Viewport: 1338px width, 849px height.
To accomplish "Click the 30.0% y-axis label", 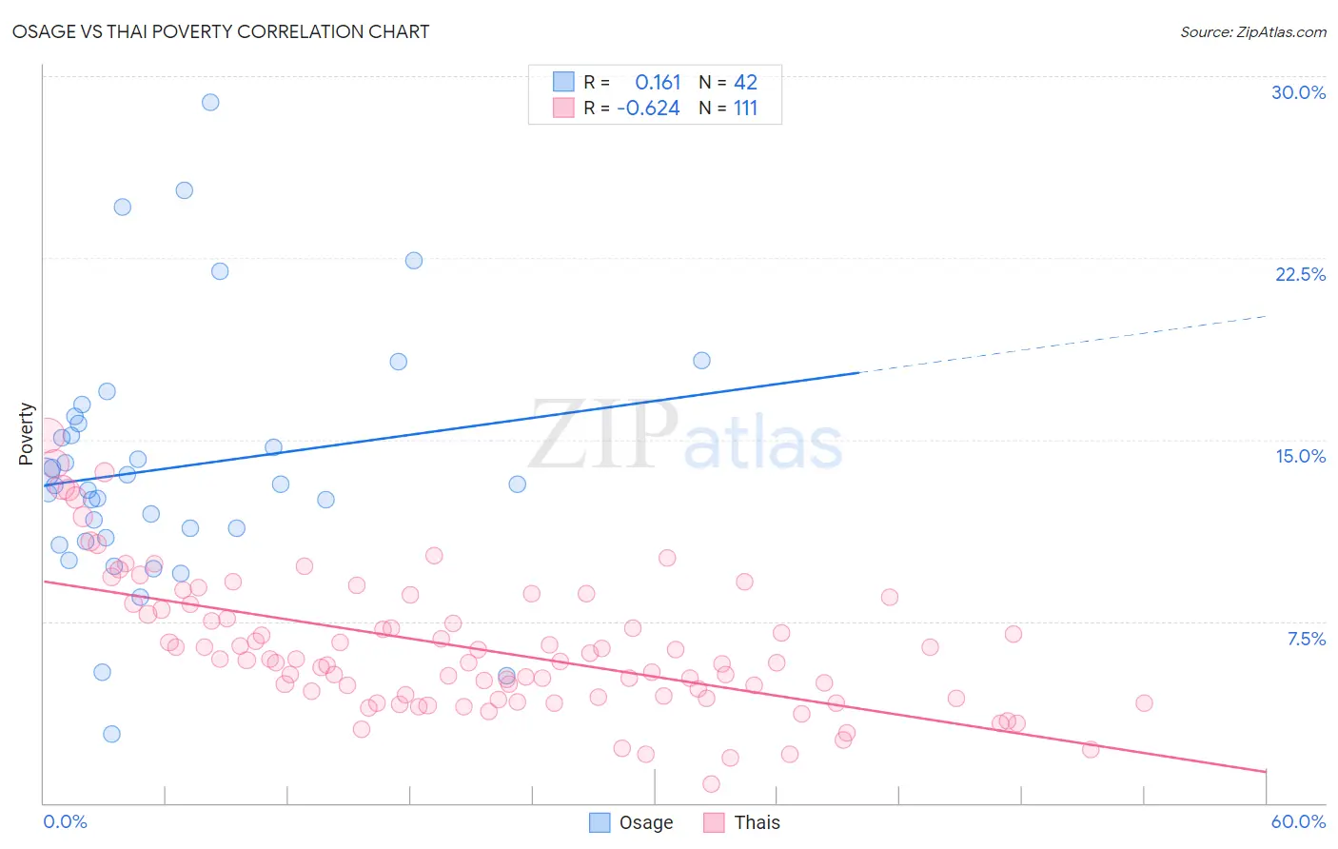I will click(1298, 92).
